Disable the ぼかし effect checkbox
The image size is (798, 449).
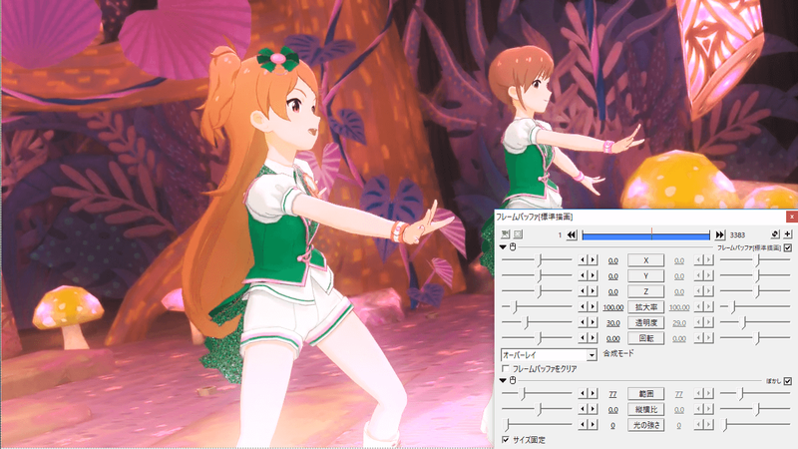788,381
